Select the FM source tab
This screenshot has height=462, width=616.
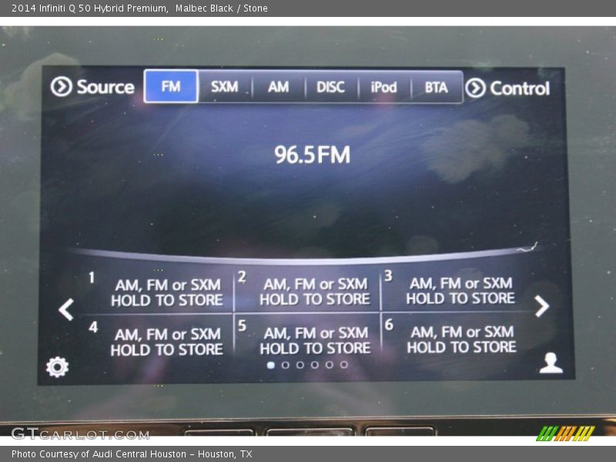(x=171, y=87)
